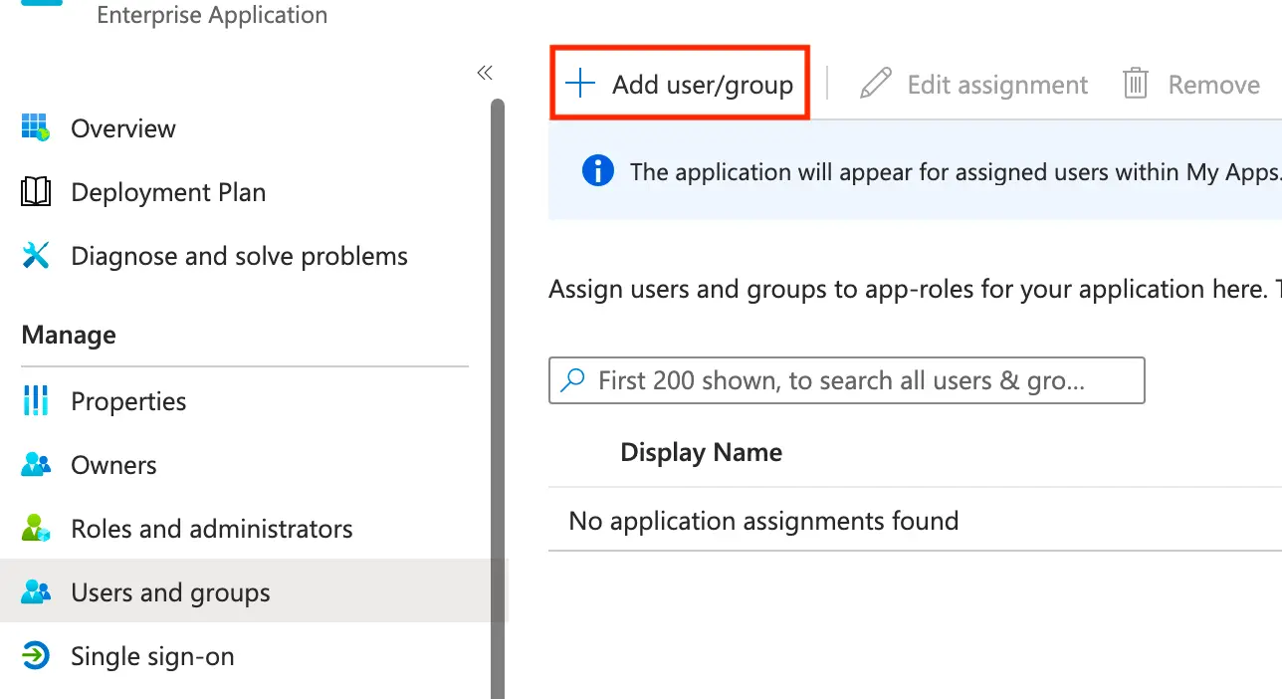Click the Add user/group button
The height and width of the screenshot is (699, 1282).
[x=680, y=85]
